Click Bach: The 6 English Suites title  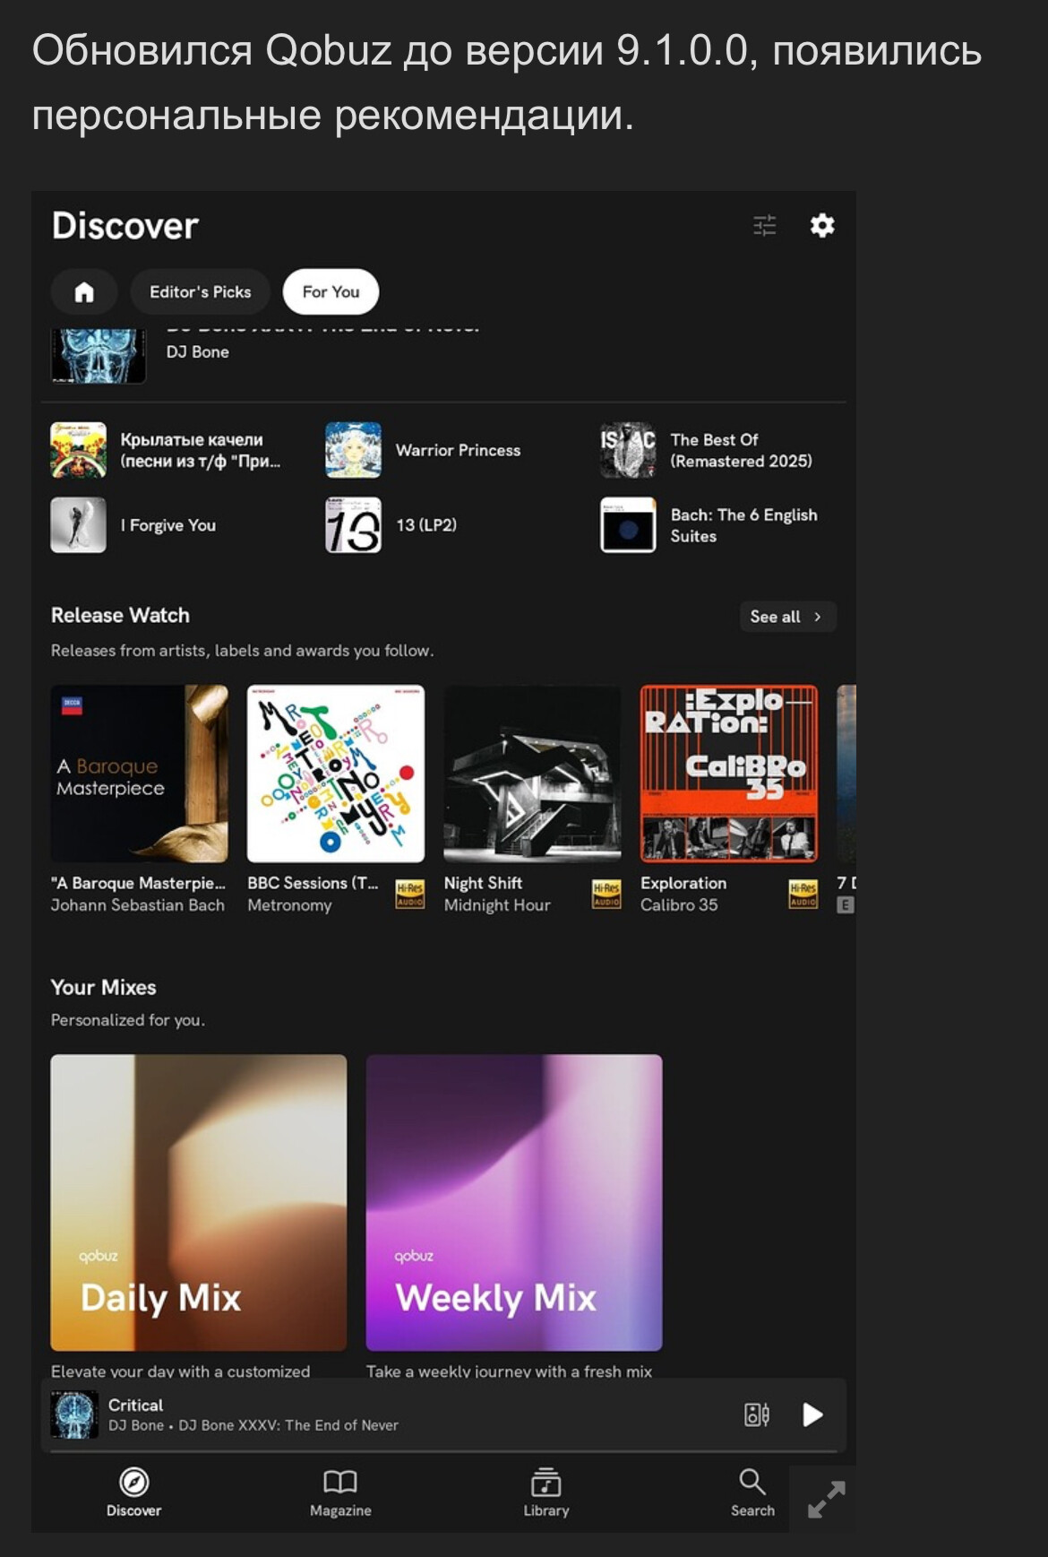pyautogui.click(x=743, y=525)
